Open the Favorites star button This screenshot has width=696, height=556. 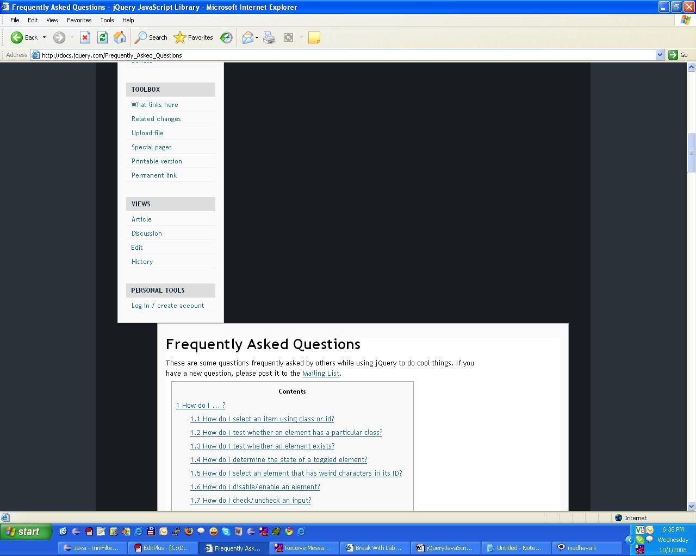coord(193,37)
